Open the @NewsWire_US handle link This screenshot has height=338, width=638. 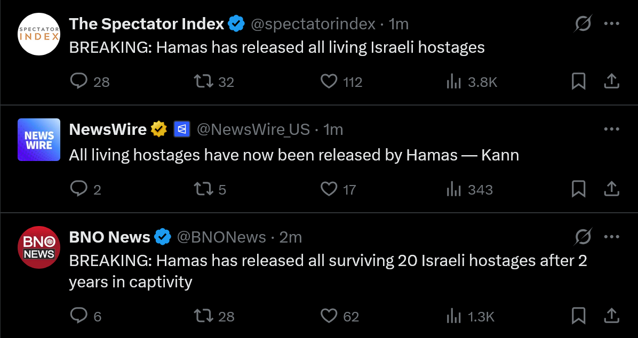[253, 130]
